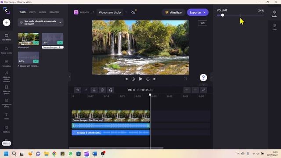Open the Clipchamp home logo

[x=7, y=11]
